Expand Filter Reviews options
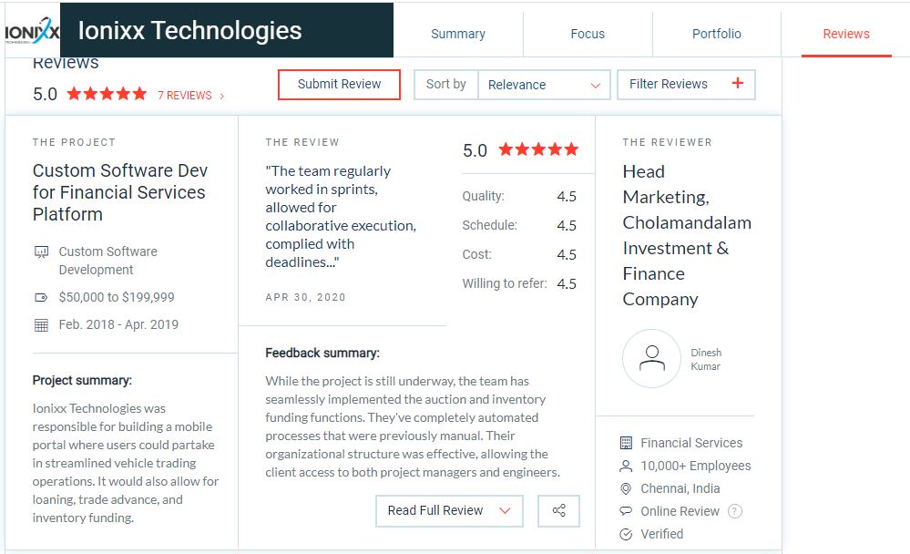This screenshot has width=910, height=554. click(738, 82)
